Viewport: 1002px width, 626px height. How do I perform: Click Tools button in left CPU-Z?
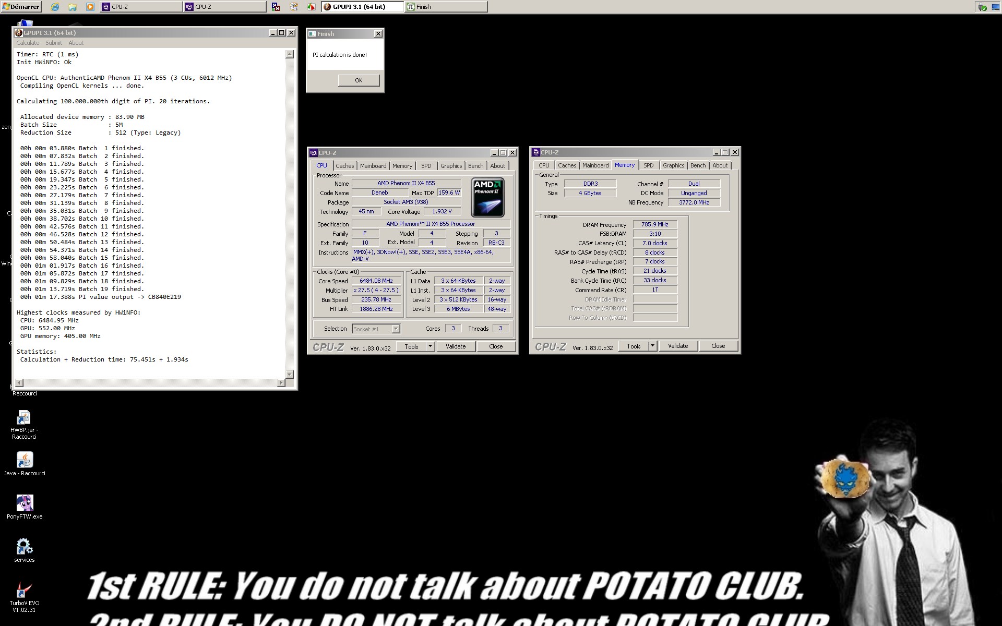coord(411,346)
